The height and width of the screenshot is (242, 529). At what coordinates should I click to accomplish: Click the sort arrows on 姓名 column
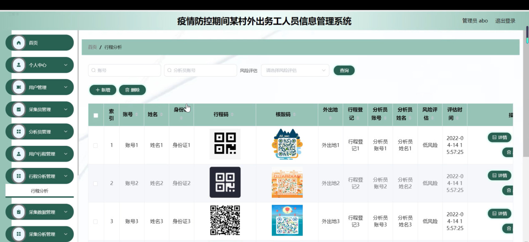(x=161, y=115)
